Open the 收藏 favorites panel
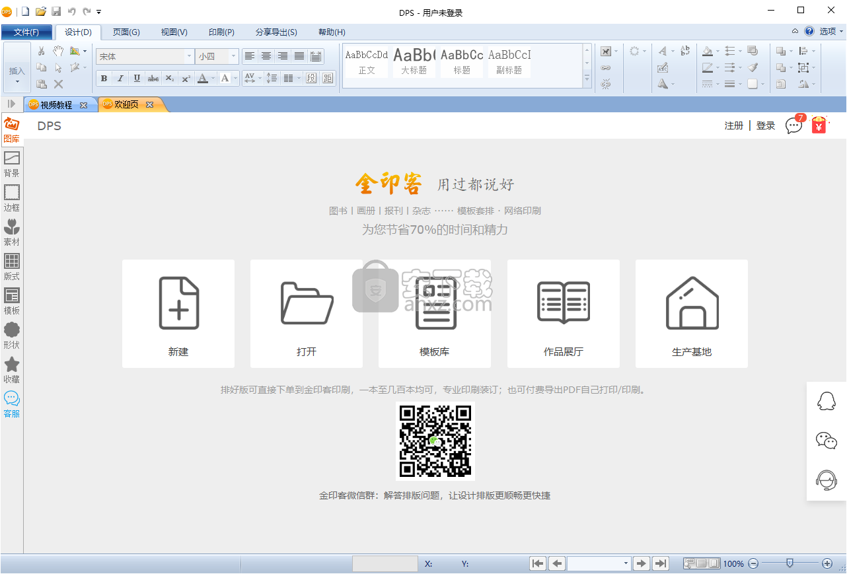The image size is (847, 574). pyautogui.click(x=12, y=371)
